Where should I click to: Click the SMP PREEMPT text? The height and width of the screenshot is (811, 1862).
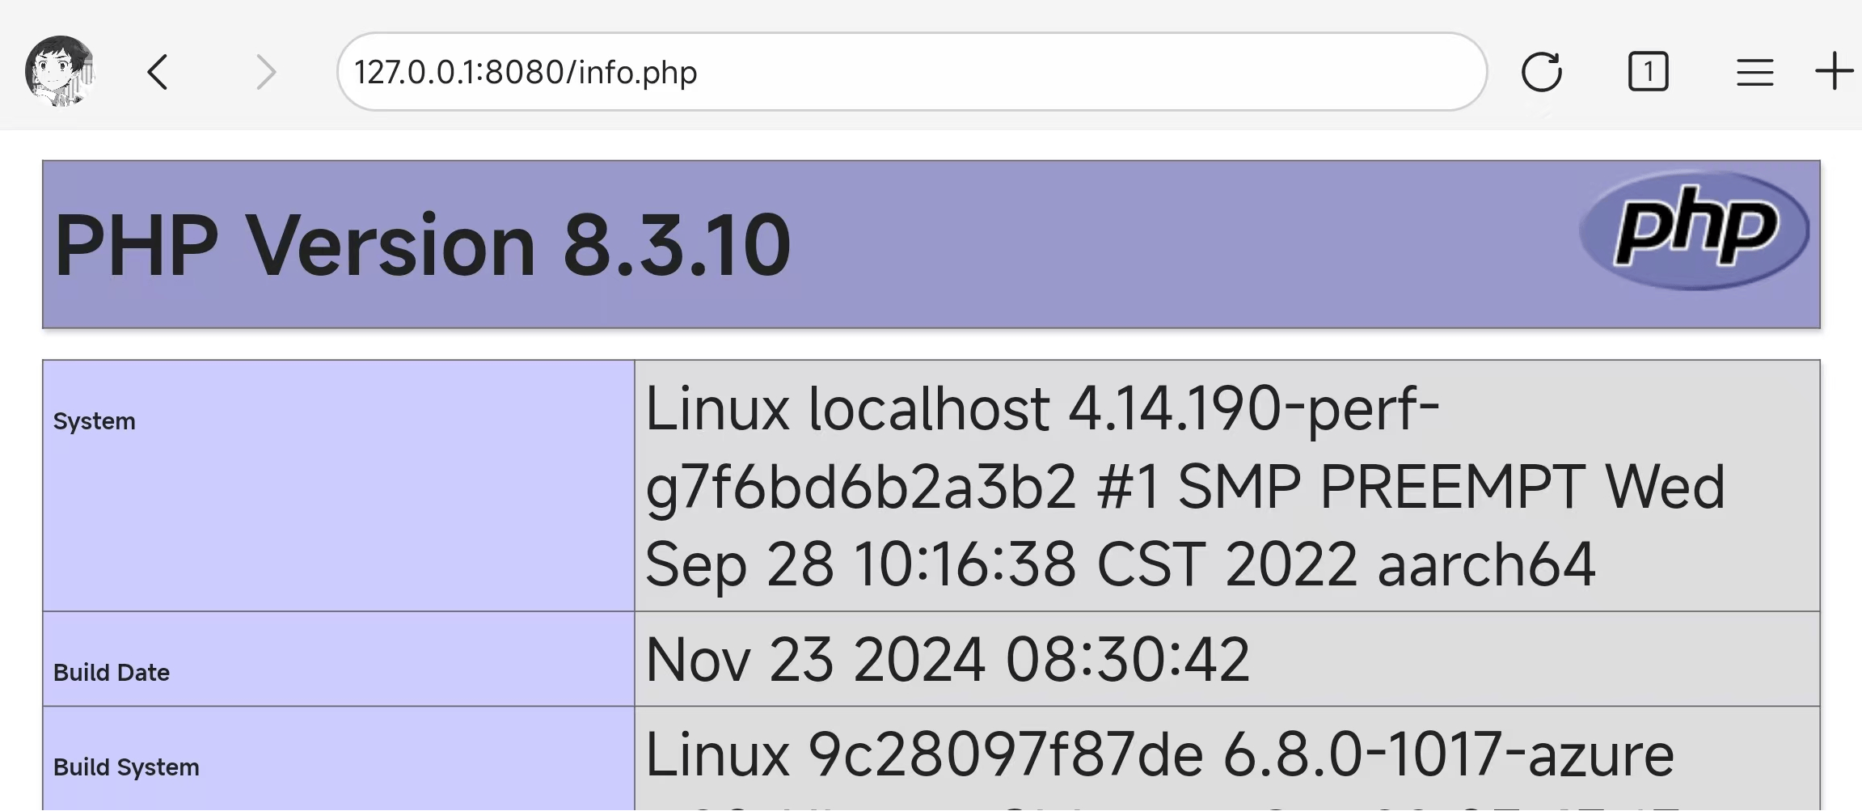(x=1381, y=487)
